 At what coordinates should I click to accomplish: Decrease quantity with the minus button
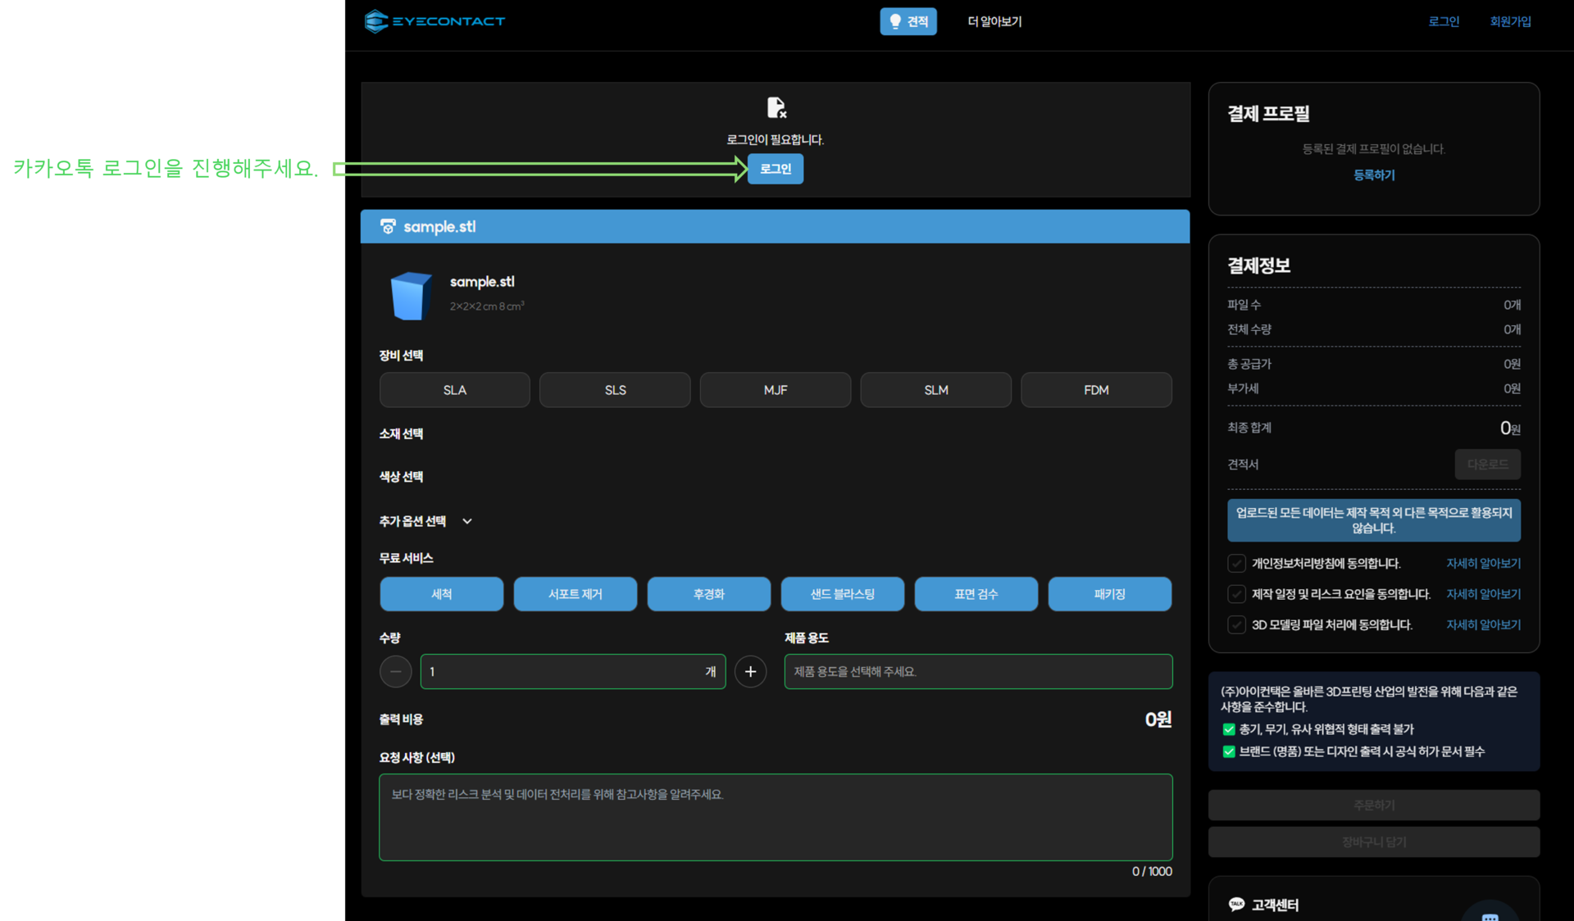[x=396, y=672]
